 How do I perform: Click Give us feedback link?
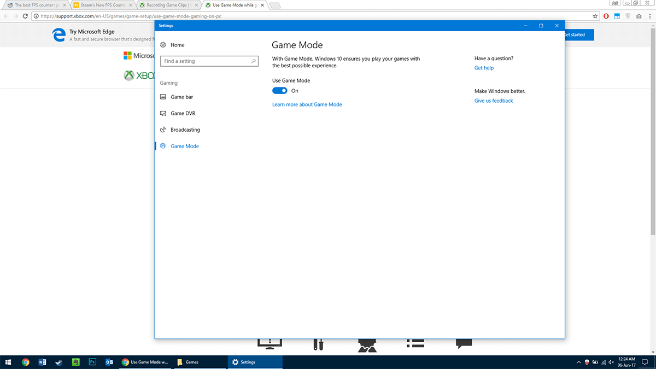coord(494,101)
